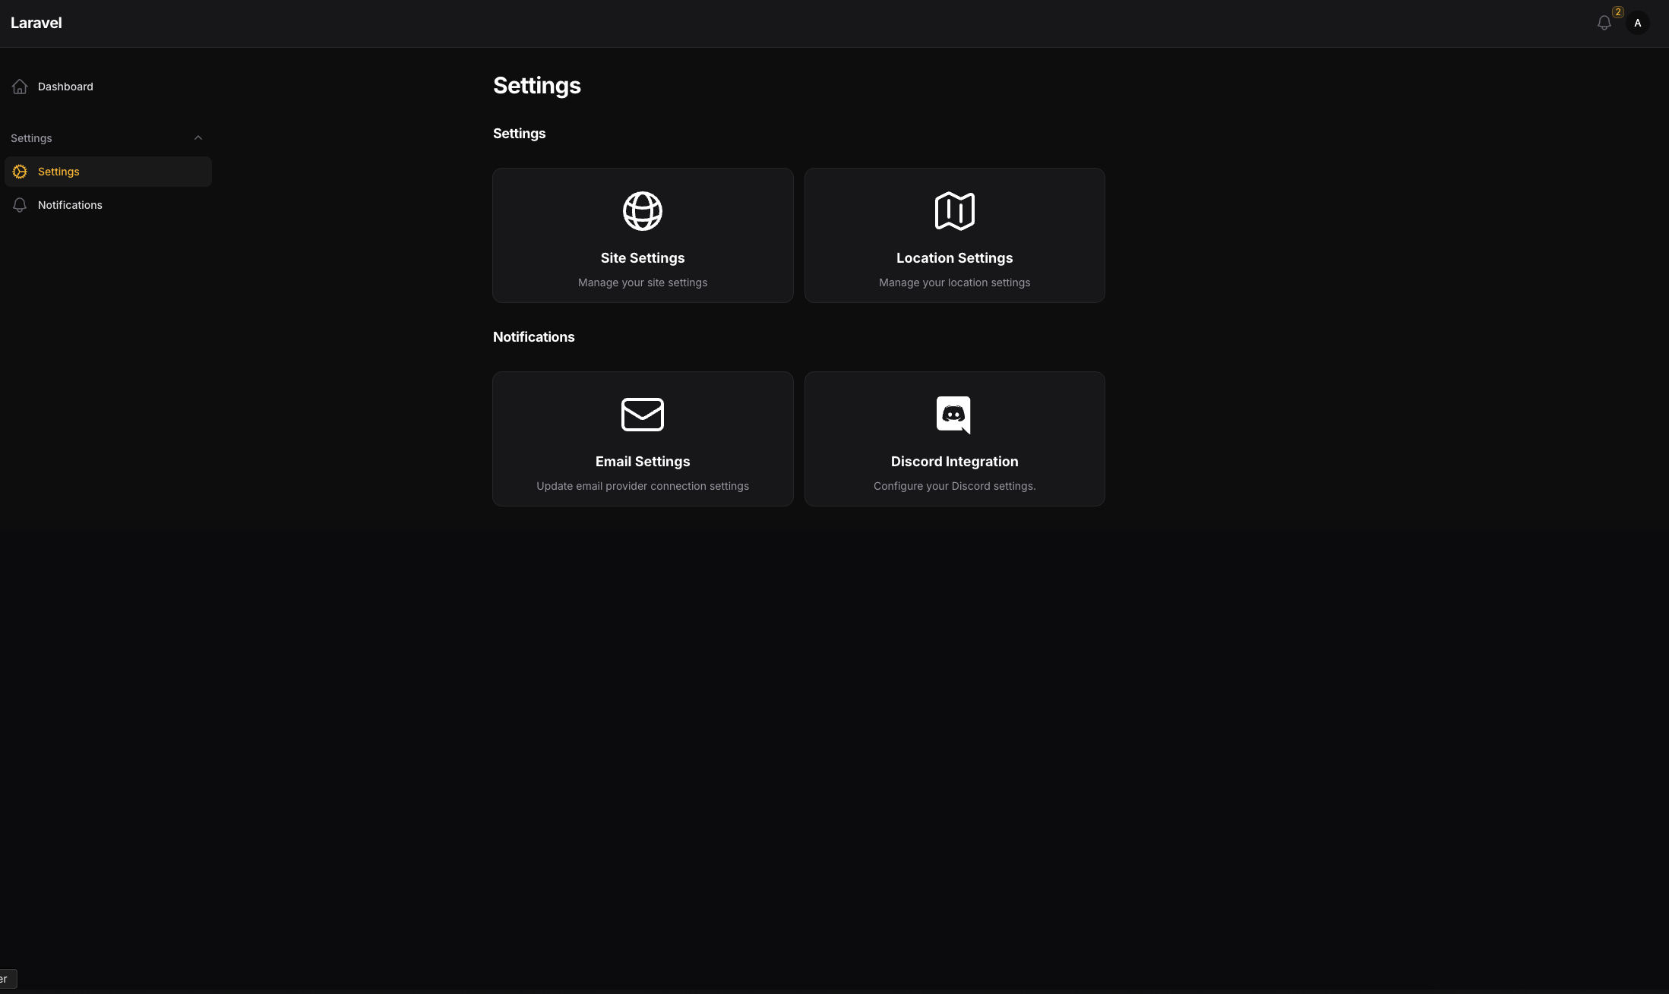1669x994 pixels.
Task: Collapse the Settings sidebar group chevron
Action: click(198, 138)
